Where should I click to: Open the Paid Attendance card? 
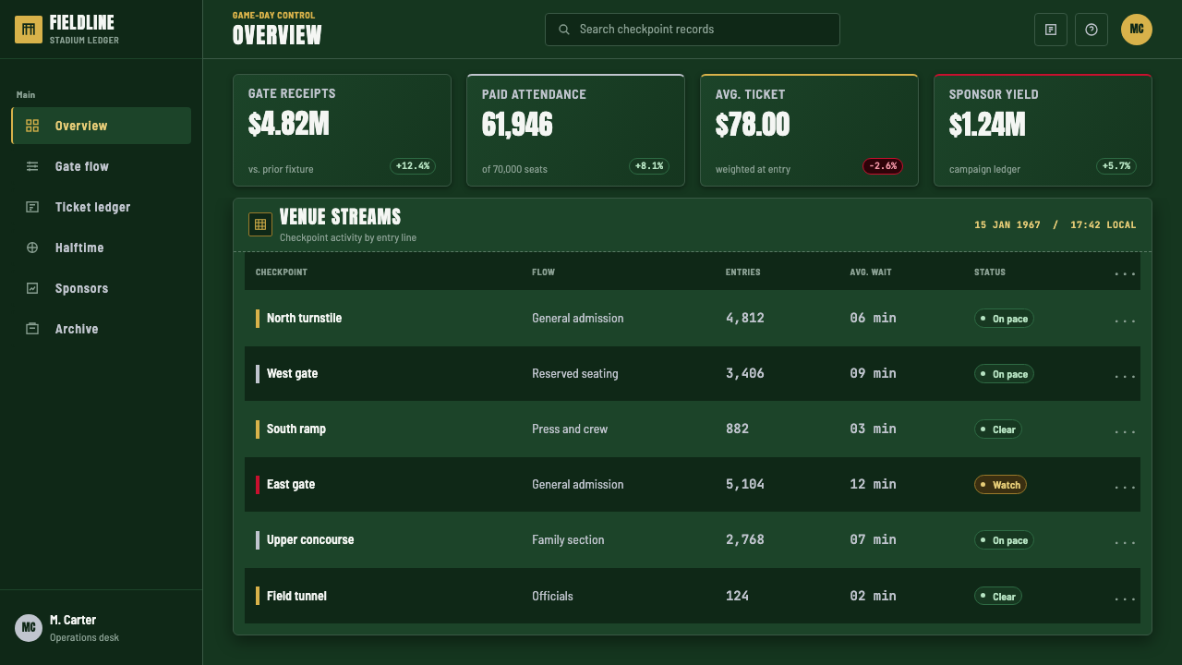575,130
